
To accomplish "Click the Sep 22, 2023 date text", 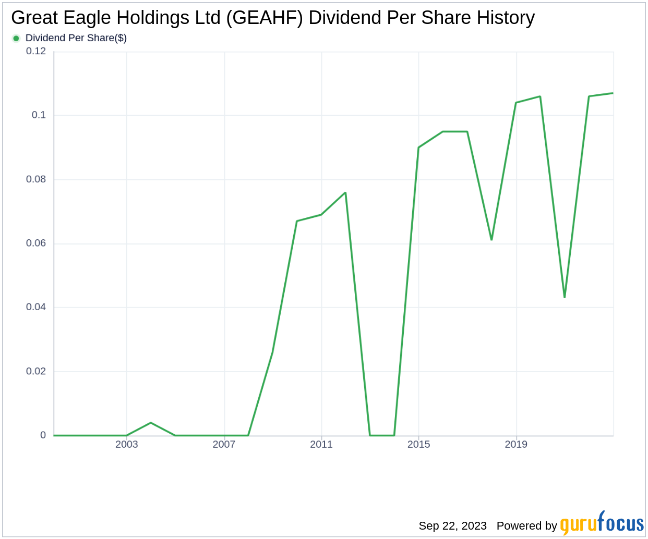I will click(453, 525).
